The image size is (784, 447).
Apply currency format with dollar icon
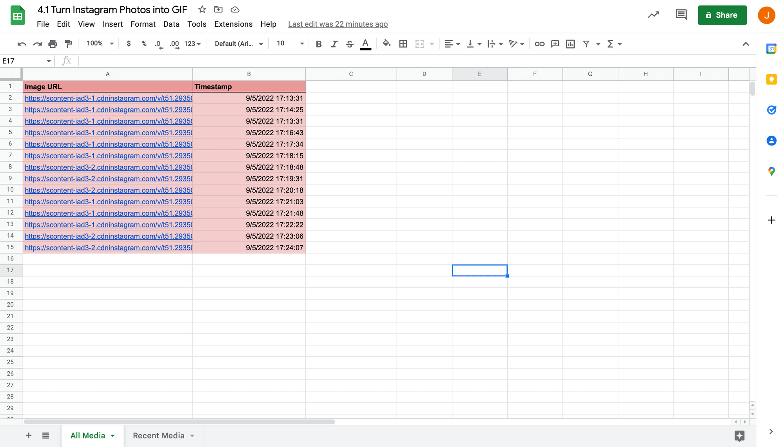pyautogui.click(x=129, y=44)
